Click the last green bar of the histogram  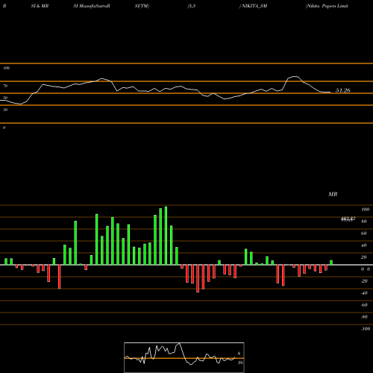tap(331, 263)
